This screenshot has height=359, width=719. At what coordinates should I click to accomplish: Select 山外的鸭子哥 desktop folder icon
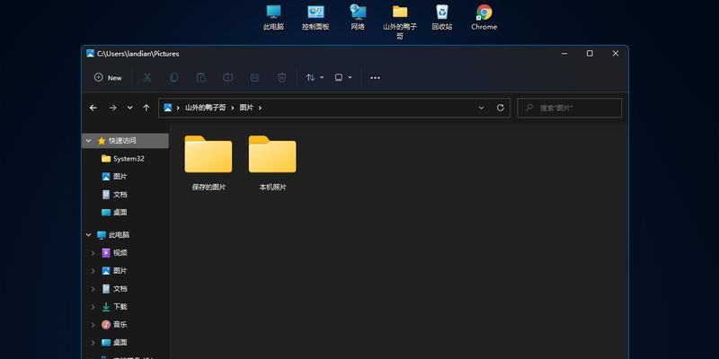400,22
